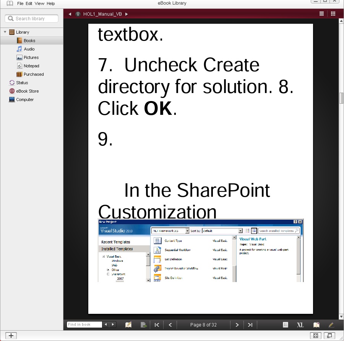Jump to the last page
This screenshot has height=341, width=344.
tap(250, 325)
